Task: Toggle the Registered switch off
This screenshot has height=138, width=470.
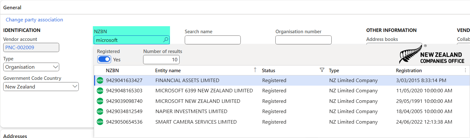Action: (x=104, y=59)
